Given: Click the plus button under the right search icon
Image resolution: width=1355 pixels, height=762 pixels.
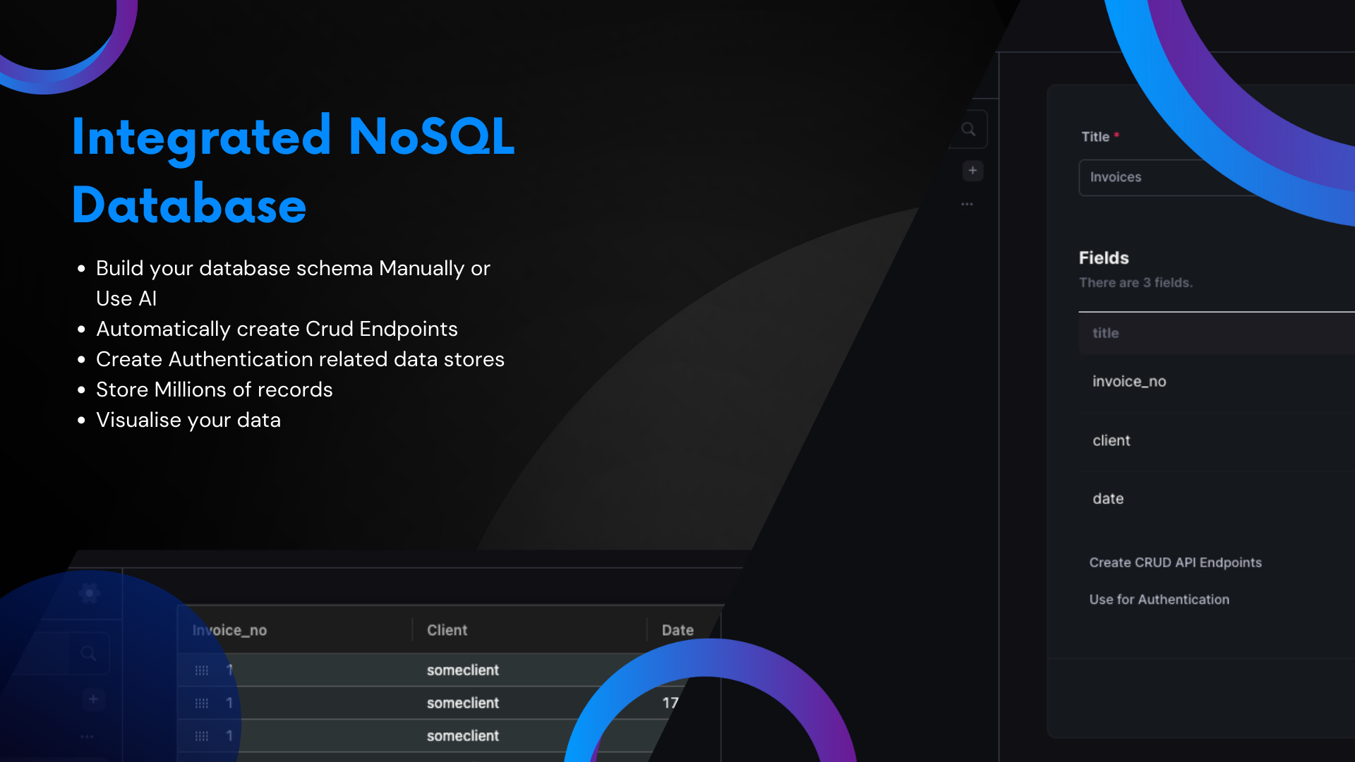Looking at the screenshot, I should coord(972,170).
